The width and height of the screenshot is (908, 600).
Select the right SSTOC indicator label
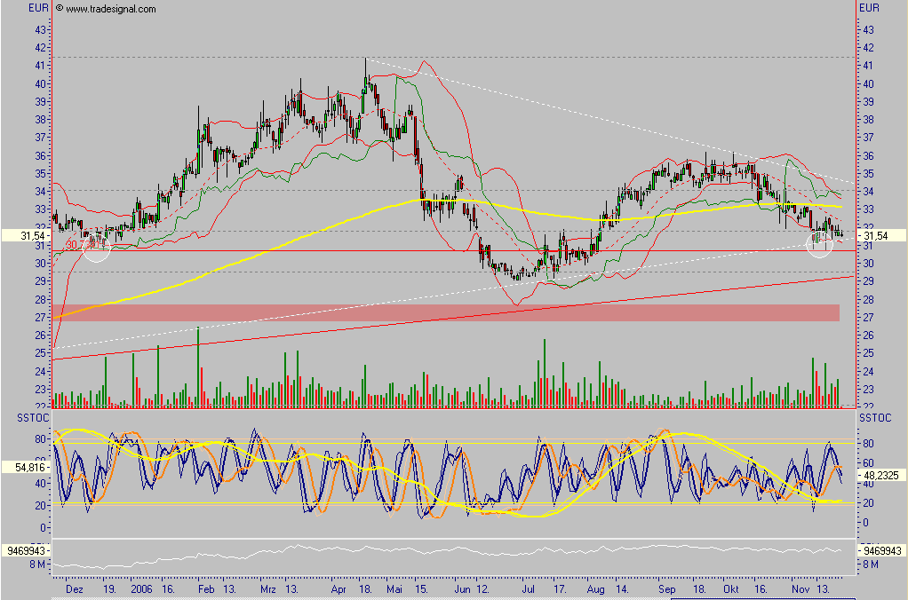click(x=875, y=417)
